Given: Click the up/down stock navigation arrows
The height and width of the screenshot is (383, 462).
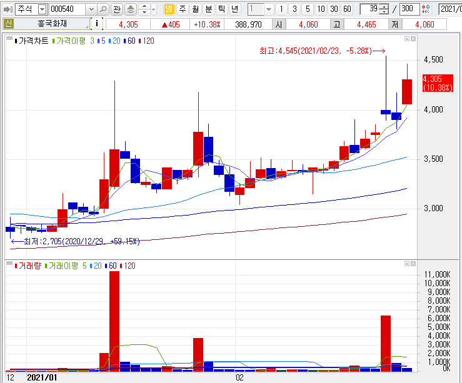Looking at the screenshot, I should point(144,9).
